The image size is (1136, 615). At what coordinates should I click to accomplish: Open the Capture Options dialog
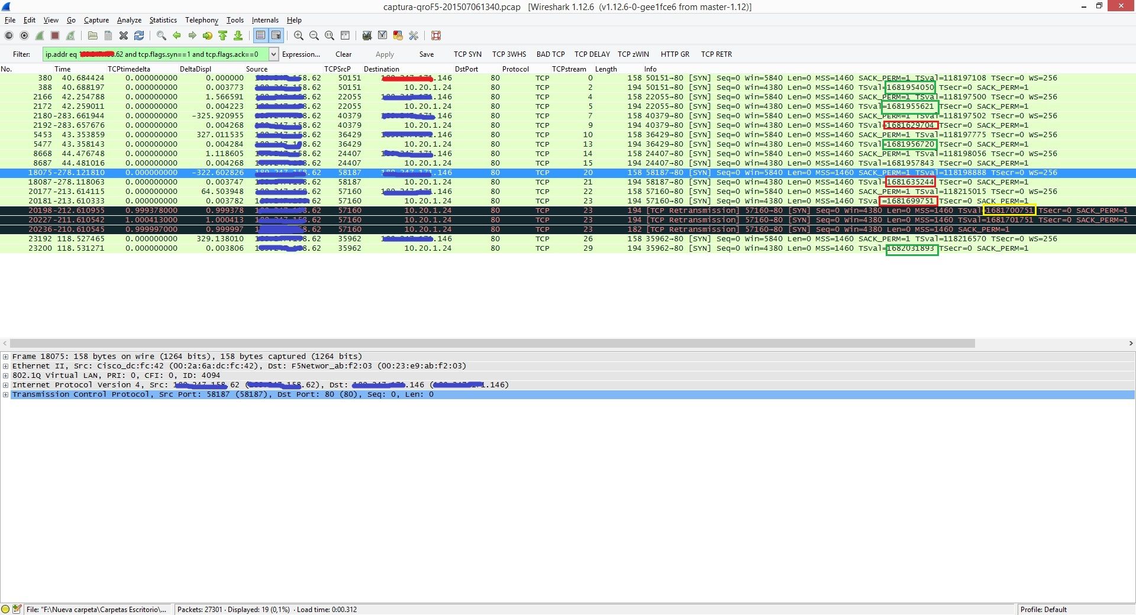pos(24,35)
